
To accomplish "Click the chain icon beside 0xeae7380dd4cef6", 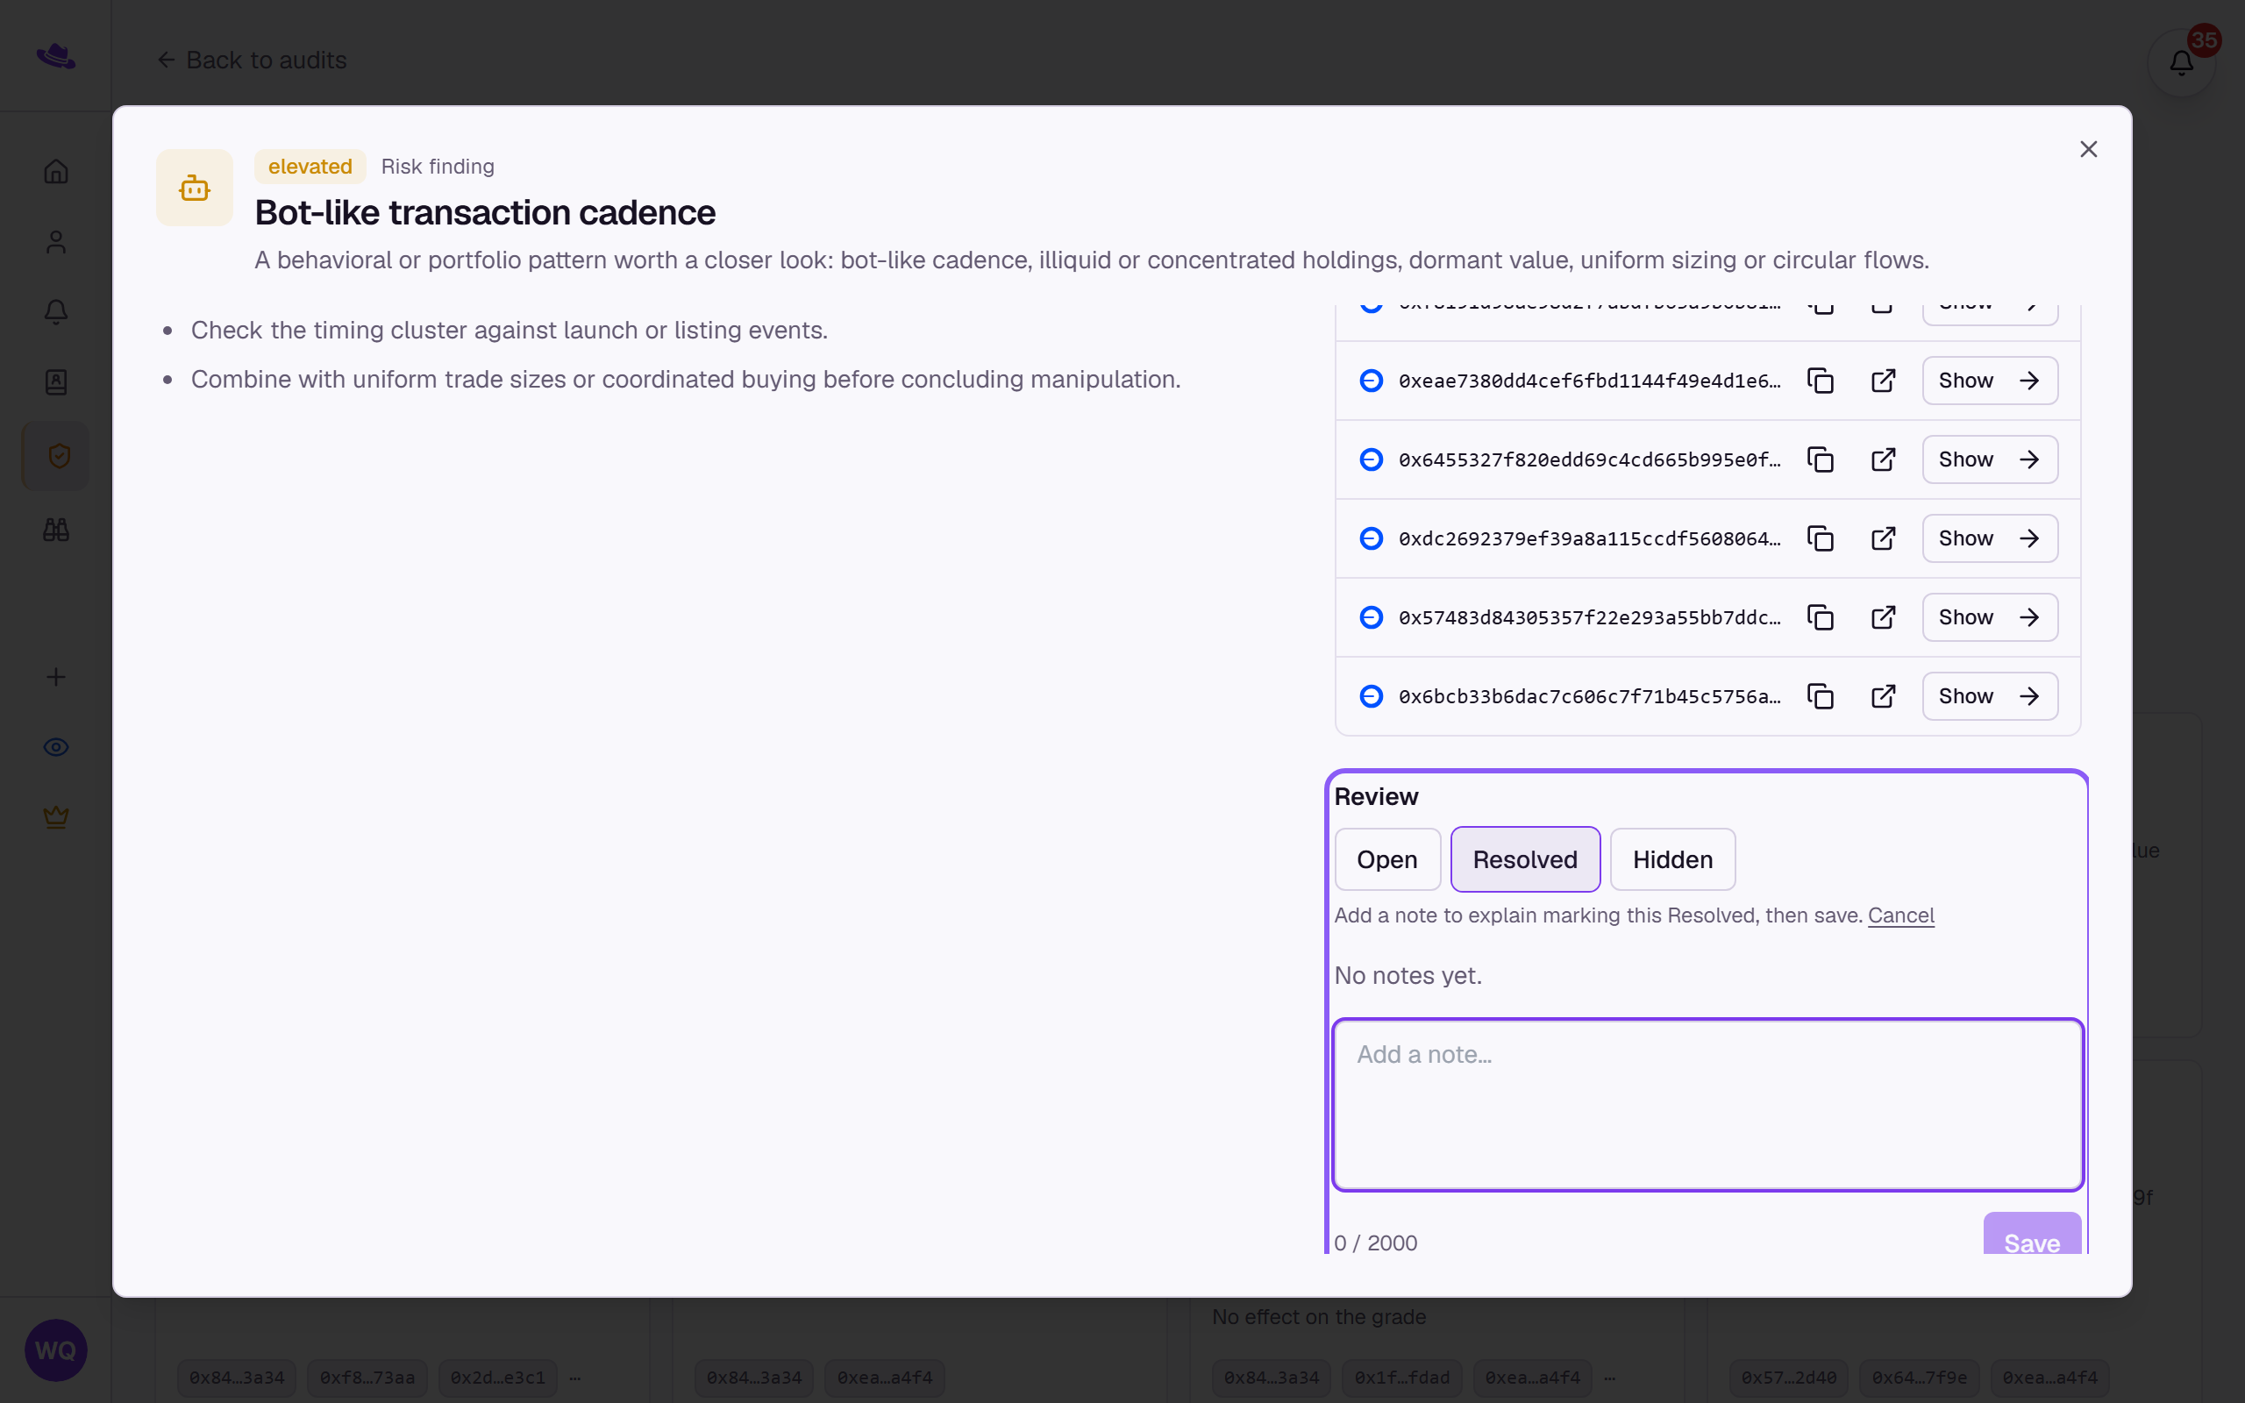I will coord(1372,381).
